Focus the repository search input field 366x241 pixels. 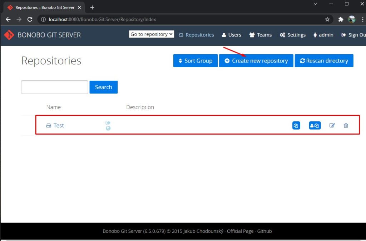pos(55,87)
